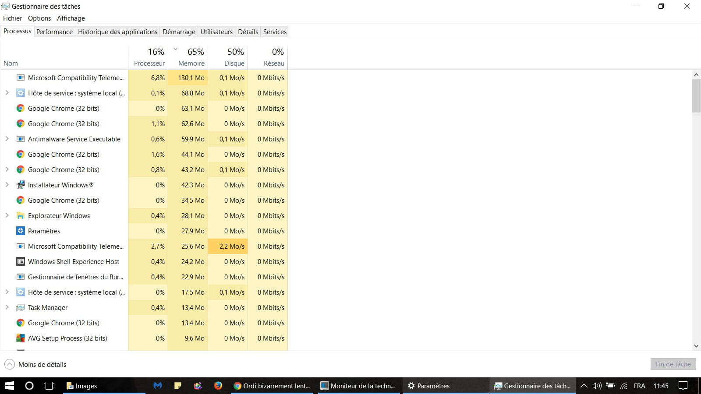Switch to the Performance tab
This screenshot has width=701, height=394.
tap(54, 32)
